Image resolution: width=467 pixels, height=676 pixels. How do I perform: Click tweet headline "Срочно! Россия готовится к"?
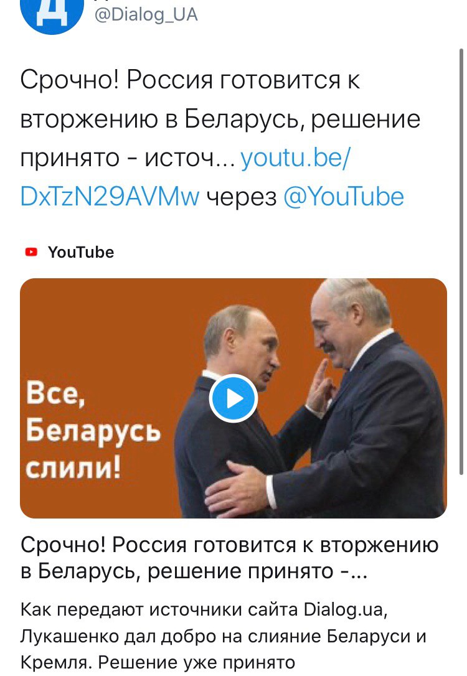(190, 80)
